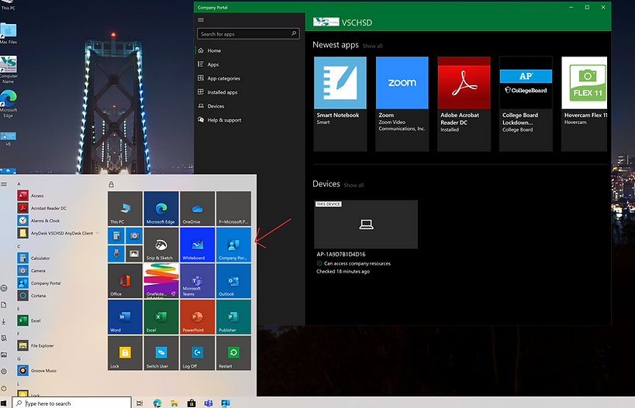Viewport: 635px width, 408px height.
Task: Open Mac Files desktop shortcut
Action: [8, 33]
